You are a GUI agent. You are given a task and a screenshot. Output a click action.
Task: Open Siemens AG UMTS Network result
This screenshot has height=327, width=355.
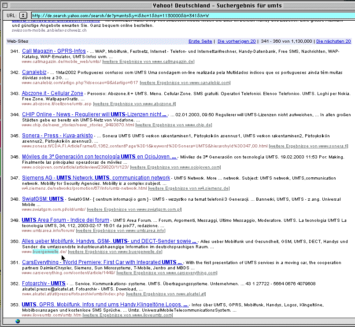coord(96,178)
